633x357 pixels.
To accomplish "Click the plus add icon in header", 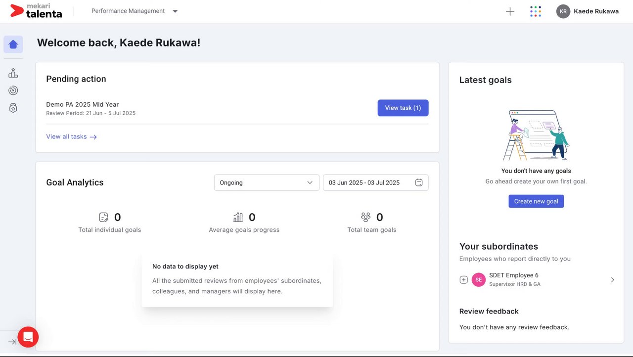I will tap(510, 11).
